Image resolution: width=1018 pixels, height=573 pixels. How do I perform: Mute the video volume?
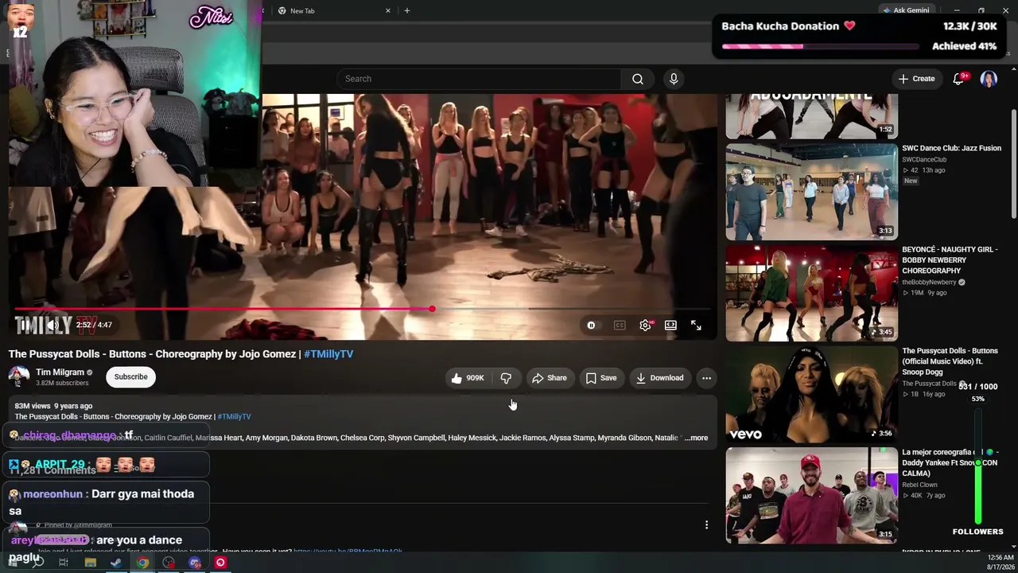(x=52, y=325)
